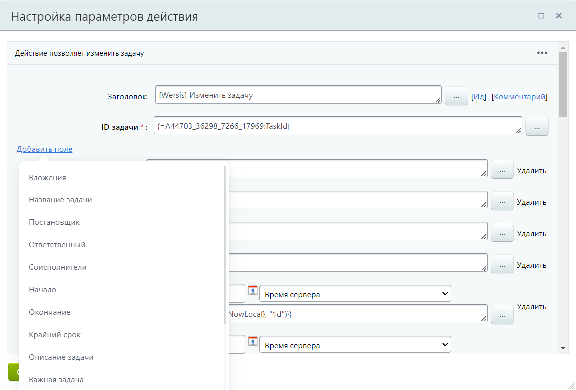Image resolution: width=576 pixels, height=390 pixels.
Task: Maximize the settings dialog window
Action: [x=541, y=16]
